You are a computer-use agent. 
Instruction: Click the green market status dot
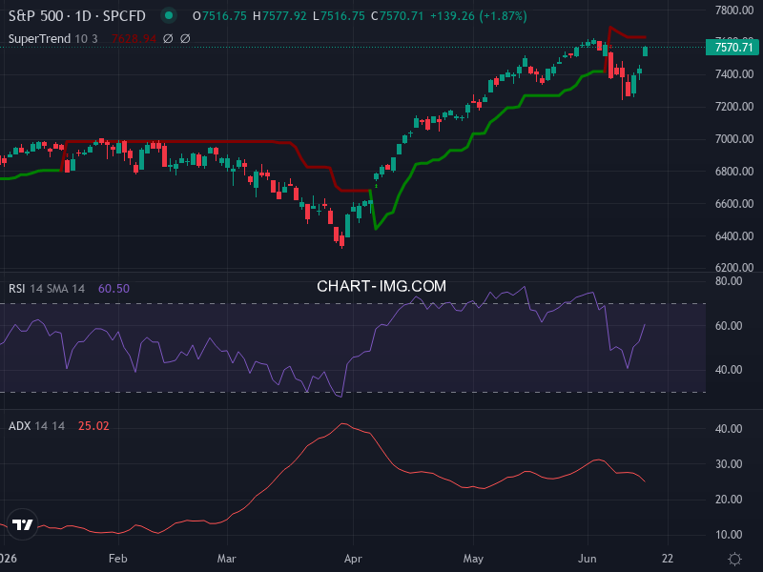point(169,15)
